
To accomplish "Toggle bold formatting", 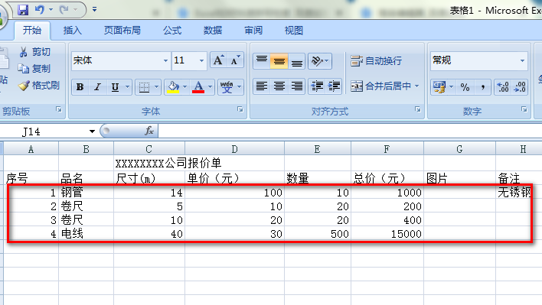I will [80, 87].
